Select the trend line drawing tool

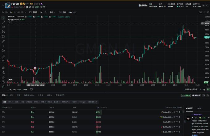point(3,22)
